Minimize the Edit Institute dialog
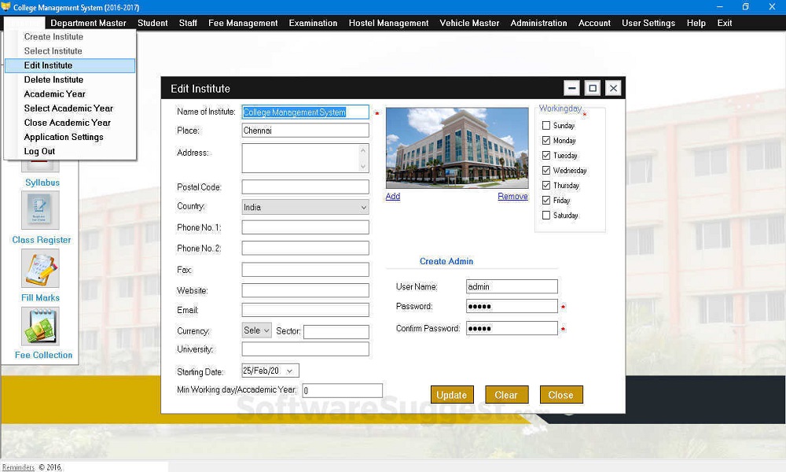Screen dimensions: 786x472 [x=572, y=88]
